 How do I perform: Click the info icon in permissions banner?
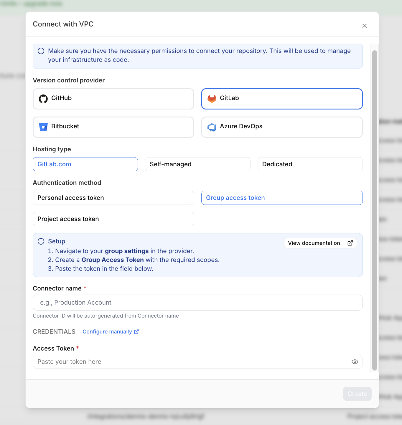coord(41,51)
